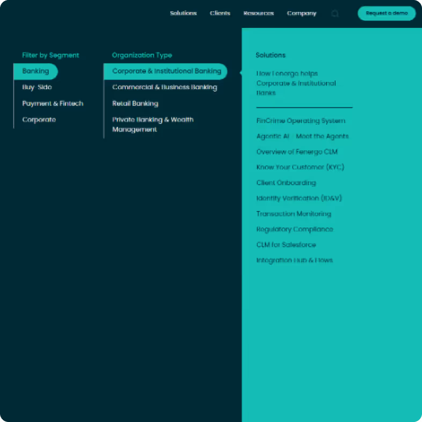The image size is (422, 422).
Task: Choose Private Banking & Wealth Management
Action: pyautogui.click(x=152, y=125)
